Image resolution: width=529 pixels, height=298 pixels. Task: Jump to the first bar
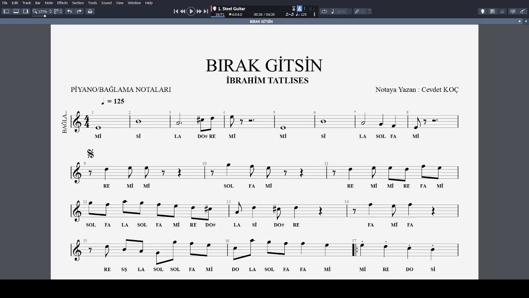point(176,12)
